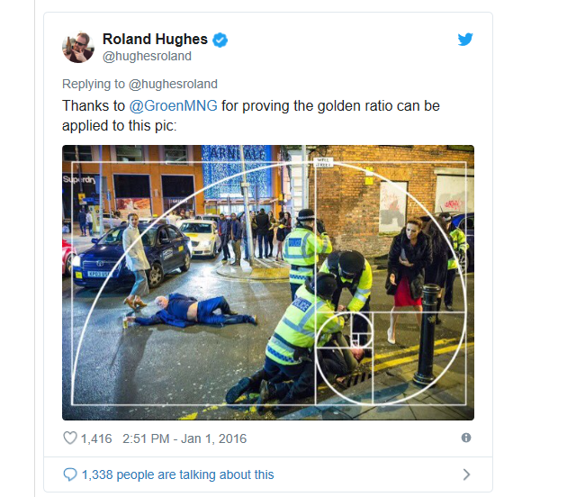The width and height of the screenshot is (585, 497).
Task: Click the 1,416 likes count
Action: [x=96, y=438]
